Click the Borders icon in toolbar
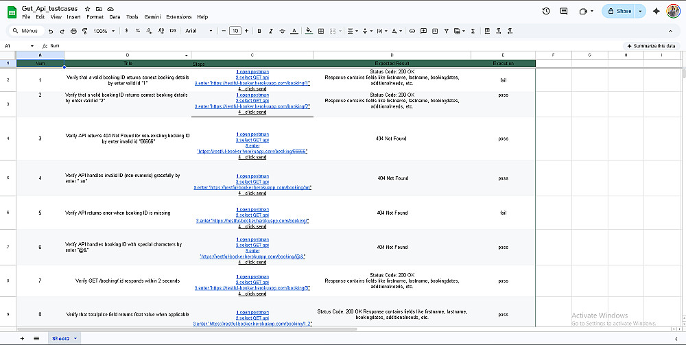Viewport: 686px width, 345px height. pyautogui.click(x=320, y=31)
